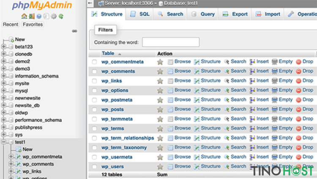This screenshot has width=317, height=179.
Task: Sort by Table column header
Action: (x=108, y=53)
